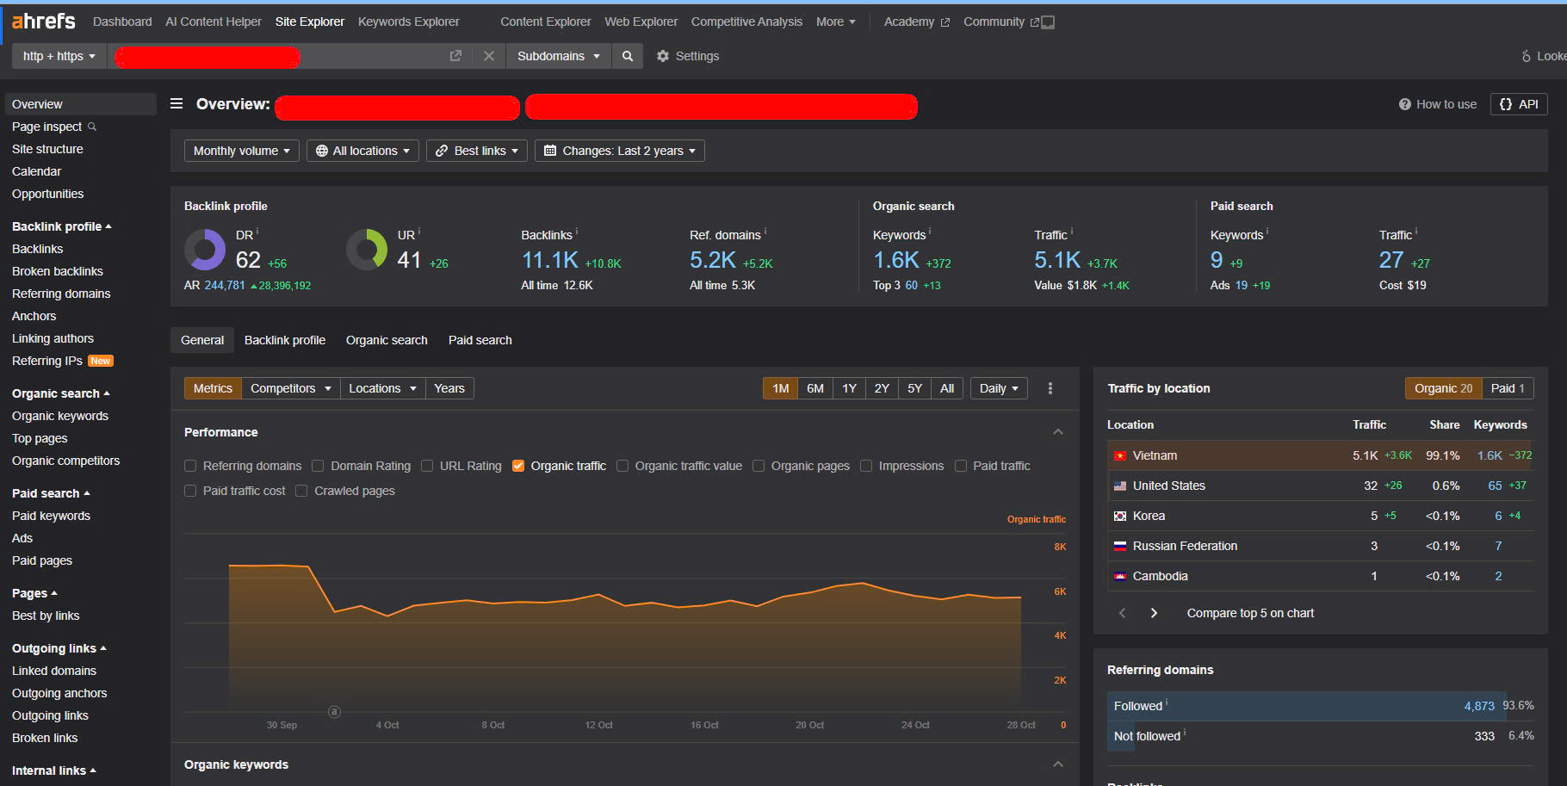Open the Monthly volume dropdown
Image resolution: width=1567 pixels, height=786 pixels.
241,151
